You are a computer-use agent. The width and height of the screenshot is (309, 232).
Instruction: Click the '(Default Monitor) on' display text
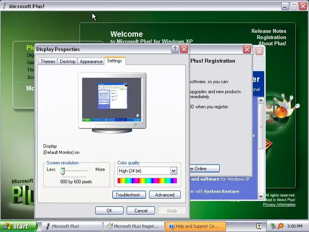[61, 152]
